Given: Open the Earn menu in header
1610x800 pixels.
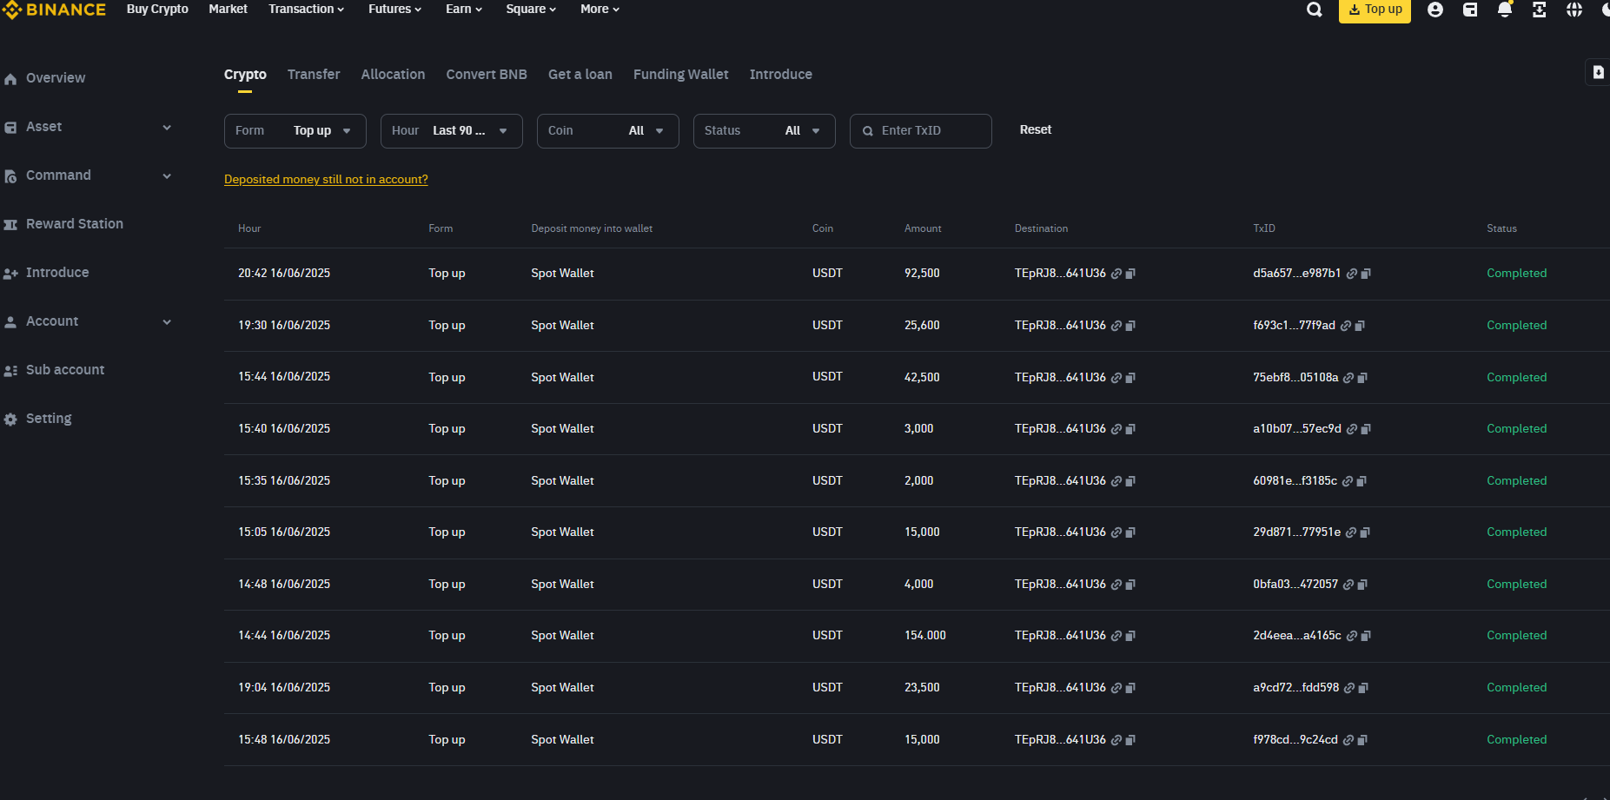Looking at the screenshot, I should coord(464,9).
